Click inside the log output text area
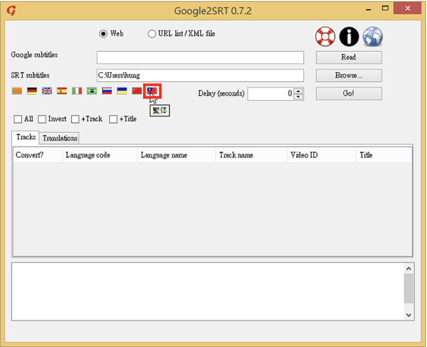The image size is (427, 347). tap(208, 292)
